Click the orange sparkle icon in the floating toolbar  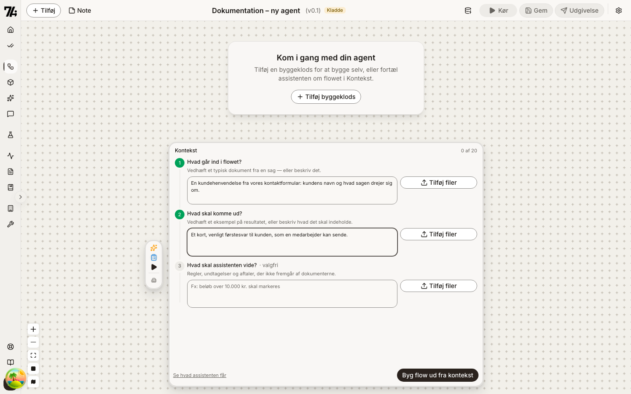(154, 248)
